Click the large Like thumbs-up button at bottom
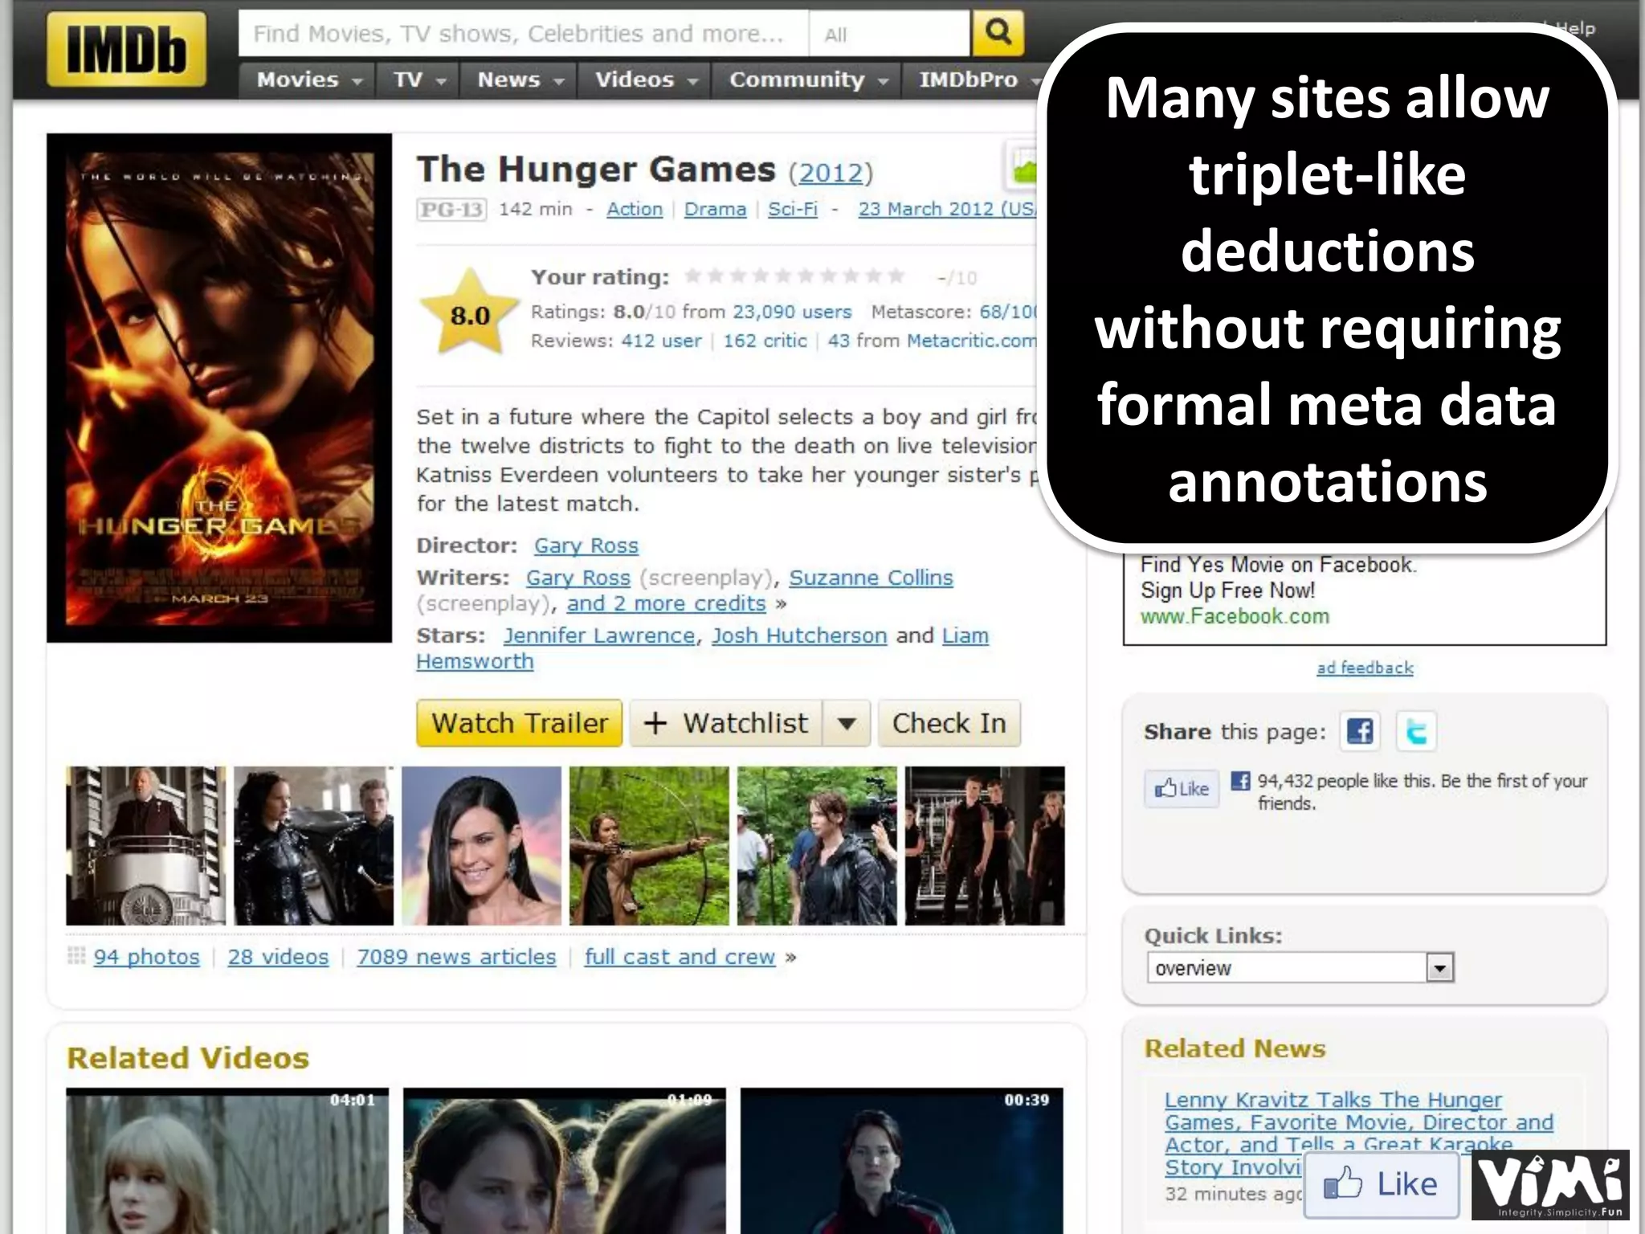Image resolution: width=1645 pixels, height=1234 pixels. [x=1382, y=1184]
